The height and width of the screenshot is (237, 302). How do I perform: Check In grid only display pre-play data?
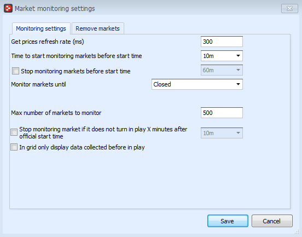point(14,147)
